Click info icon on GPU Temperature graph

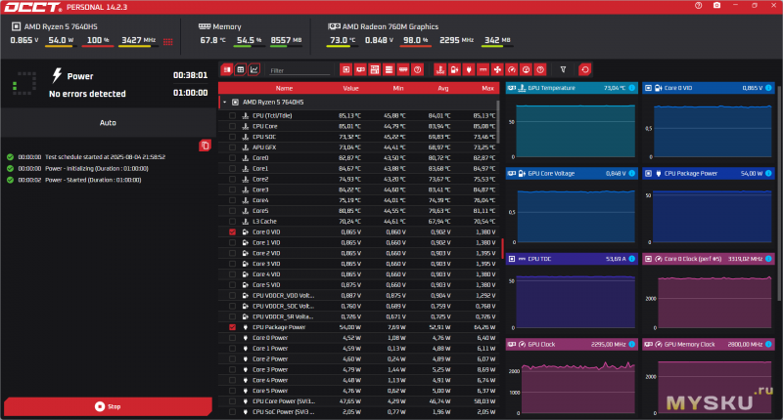click(631, 88)
